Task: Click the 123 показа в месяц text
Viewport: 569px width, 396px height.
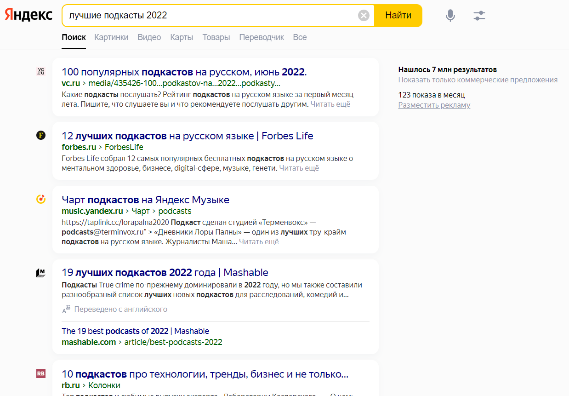Action: tap(432, 95)
